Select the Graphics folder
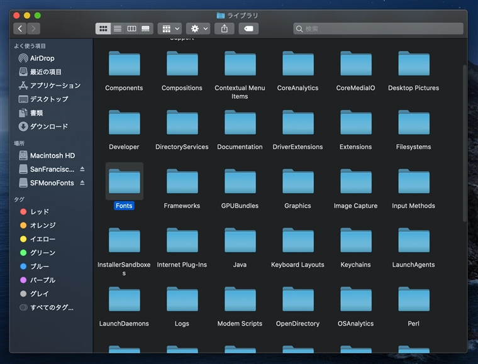Image resolution: width=478 pixels, height=364 pixels. point(298,182)
